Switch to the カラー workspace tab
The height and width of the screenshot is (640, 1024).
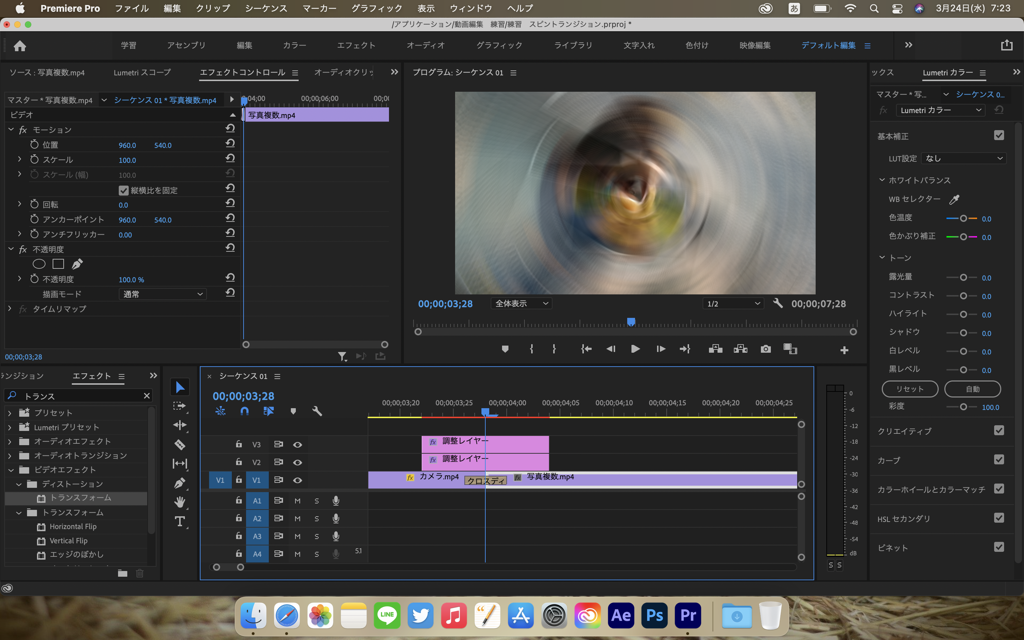pos(294,45)
